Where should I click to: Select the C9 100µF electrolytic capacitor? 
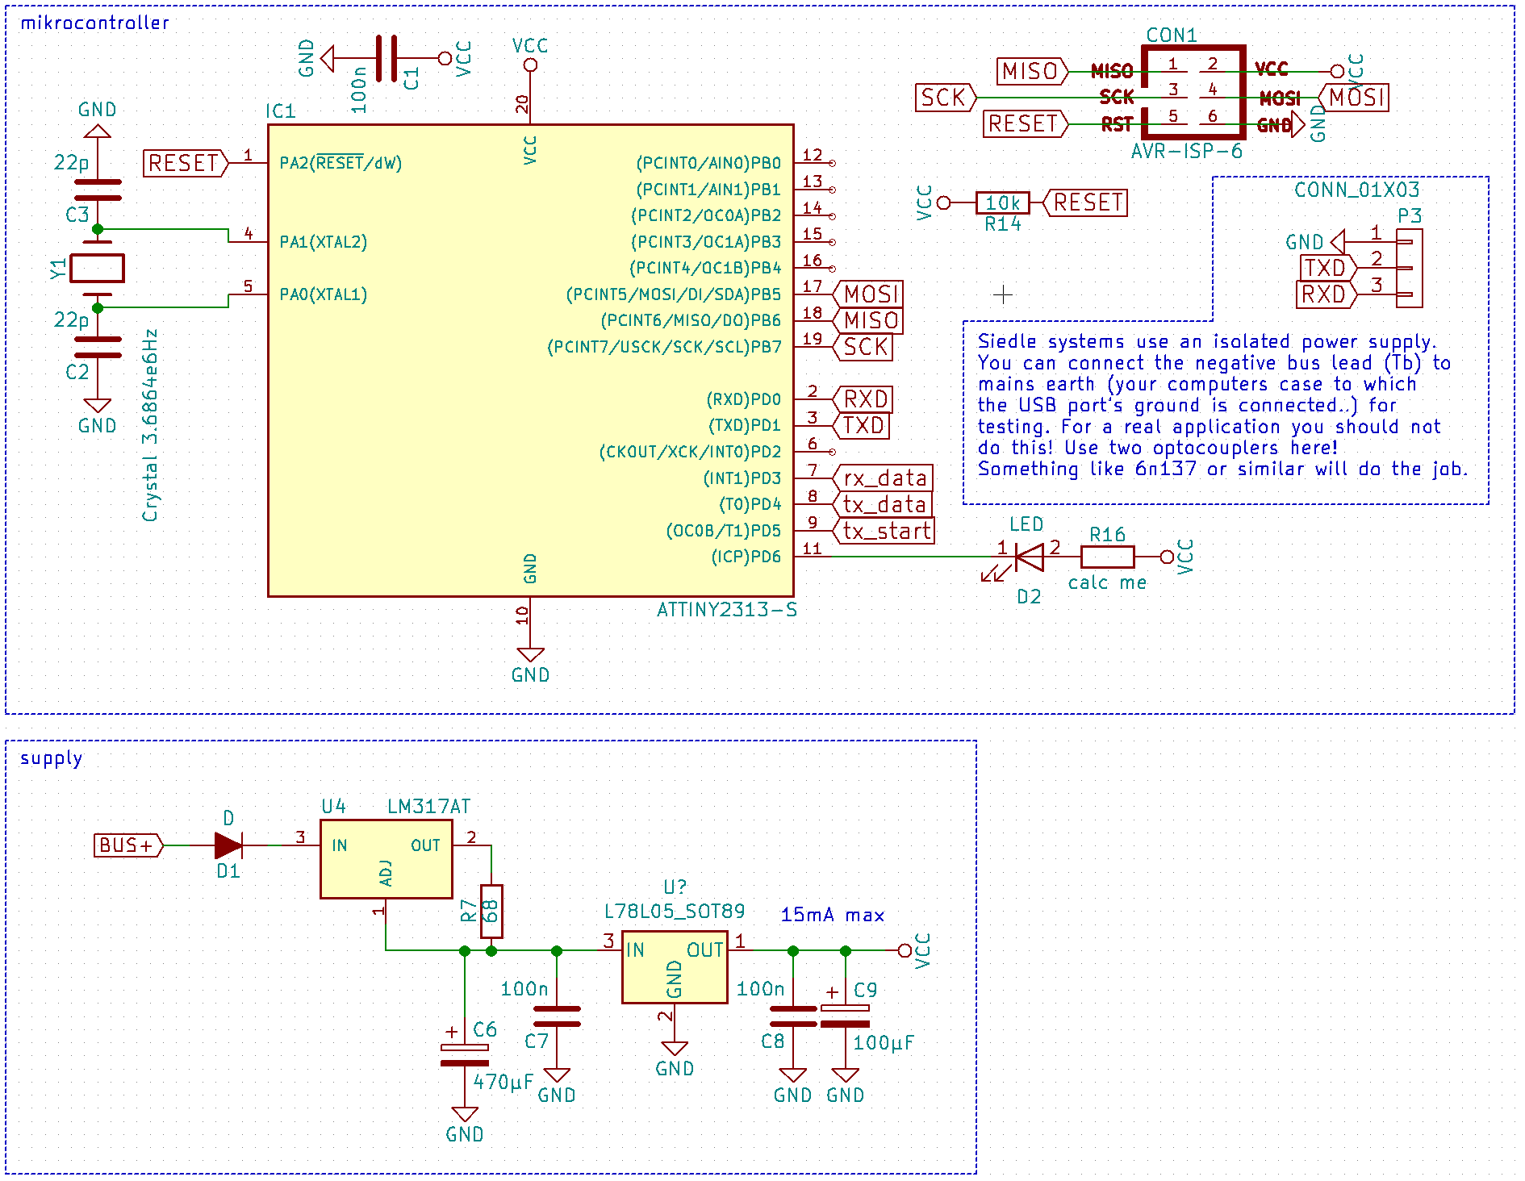click(845, 1016)
